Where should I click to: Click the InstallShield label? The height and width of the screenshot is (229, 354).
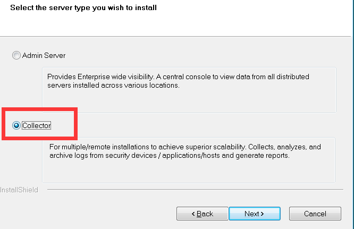19,190
